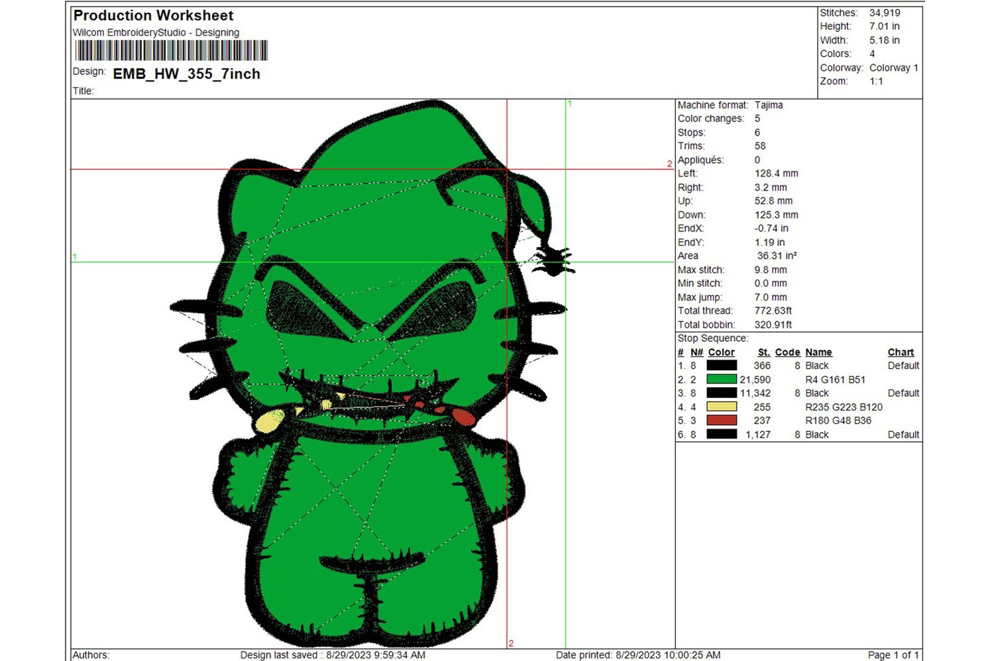Screen dimensions: 994x661
Task: Click the total thread value "772.63ft"
Action: [x=773, y=311]
